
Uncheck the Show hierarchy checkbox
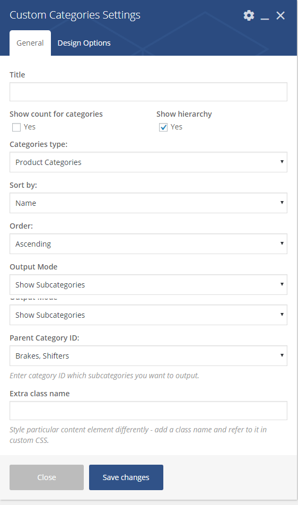[163, 127]
